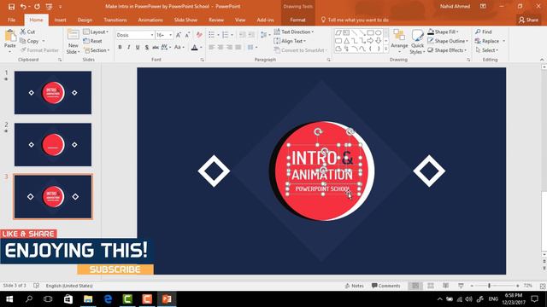Viewport: 547px width, 307px height.
Task: Launch Microsoft Edge from taskbar
Action: [108, 299]
